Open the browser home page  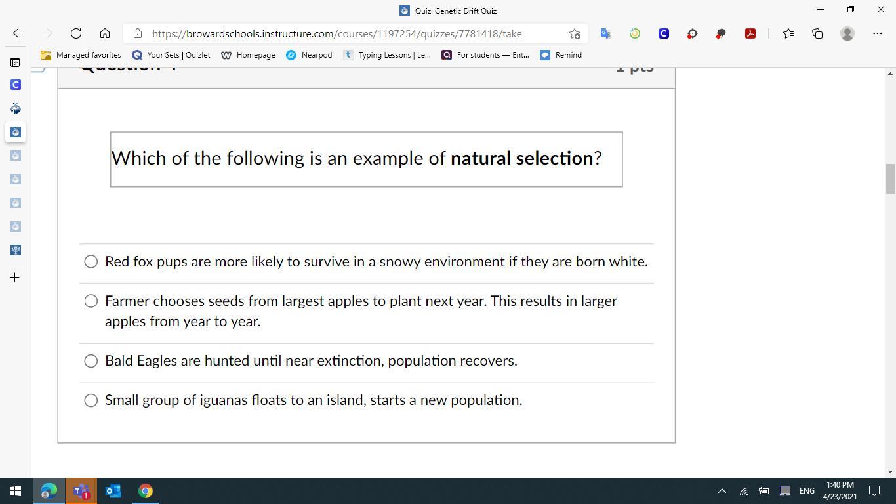(105, 33)
